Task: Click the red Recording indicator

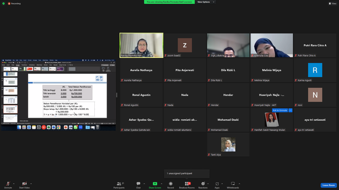Action: [14, 4]
